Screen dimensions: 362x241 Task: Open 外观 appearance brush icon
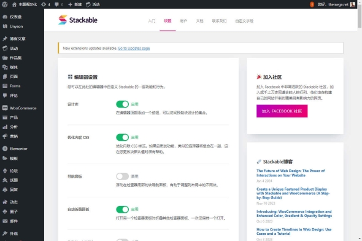pyautogui.click(x=5, y=234)
